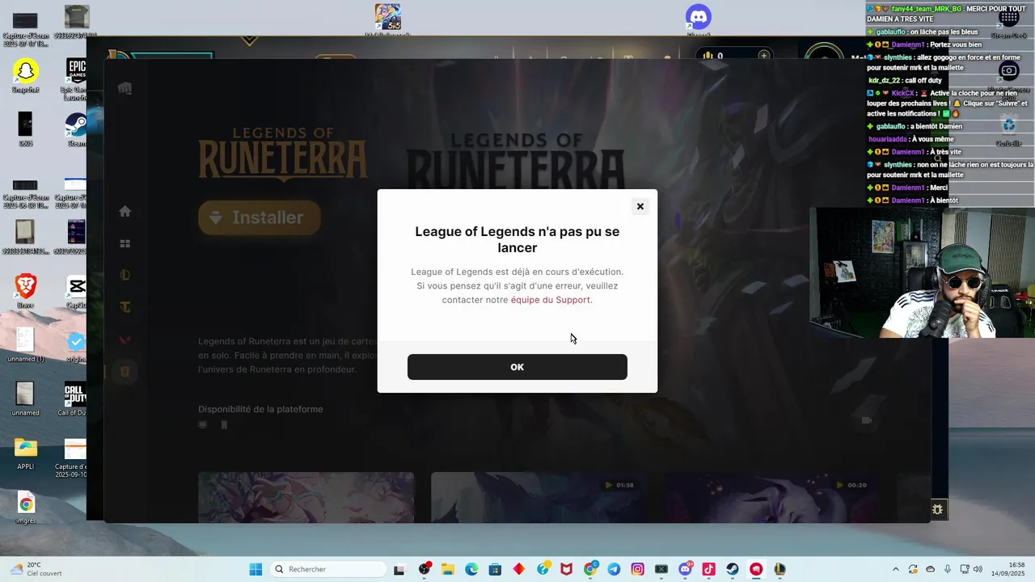
Task: Click the Rechercher taskbar search box
Action: (x=327, y=569)
